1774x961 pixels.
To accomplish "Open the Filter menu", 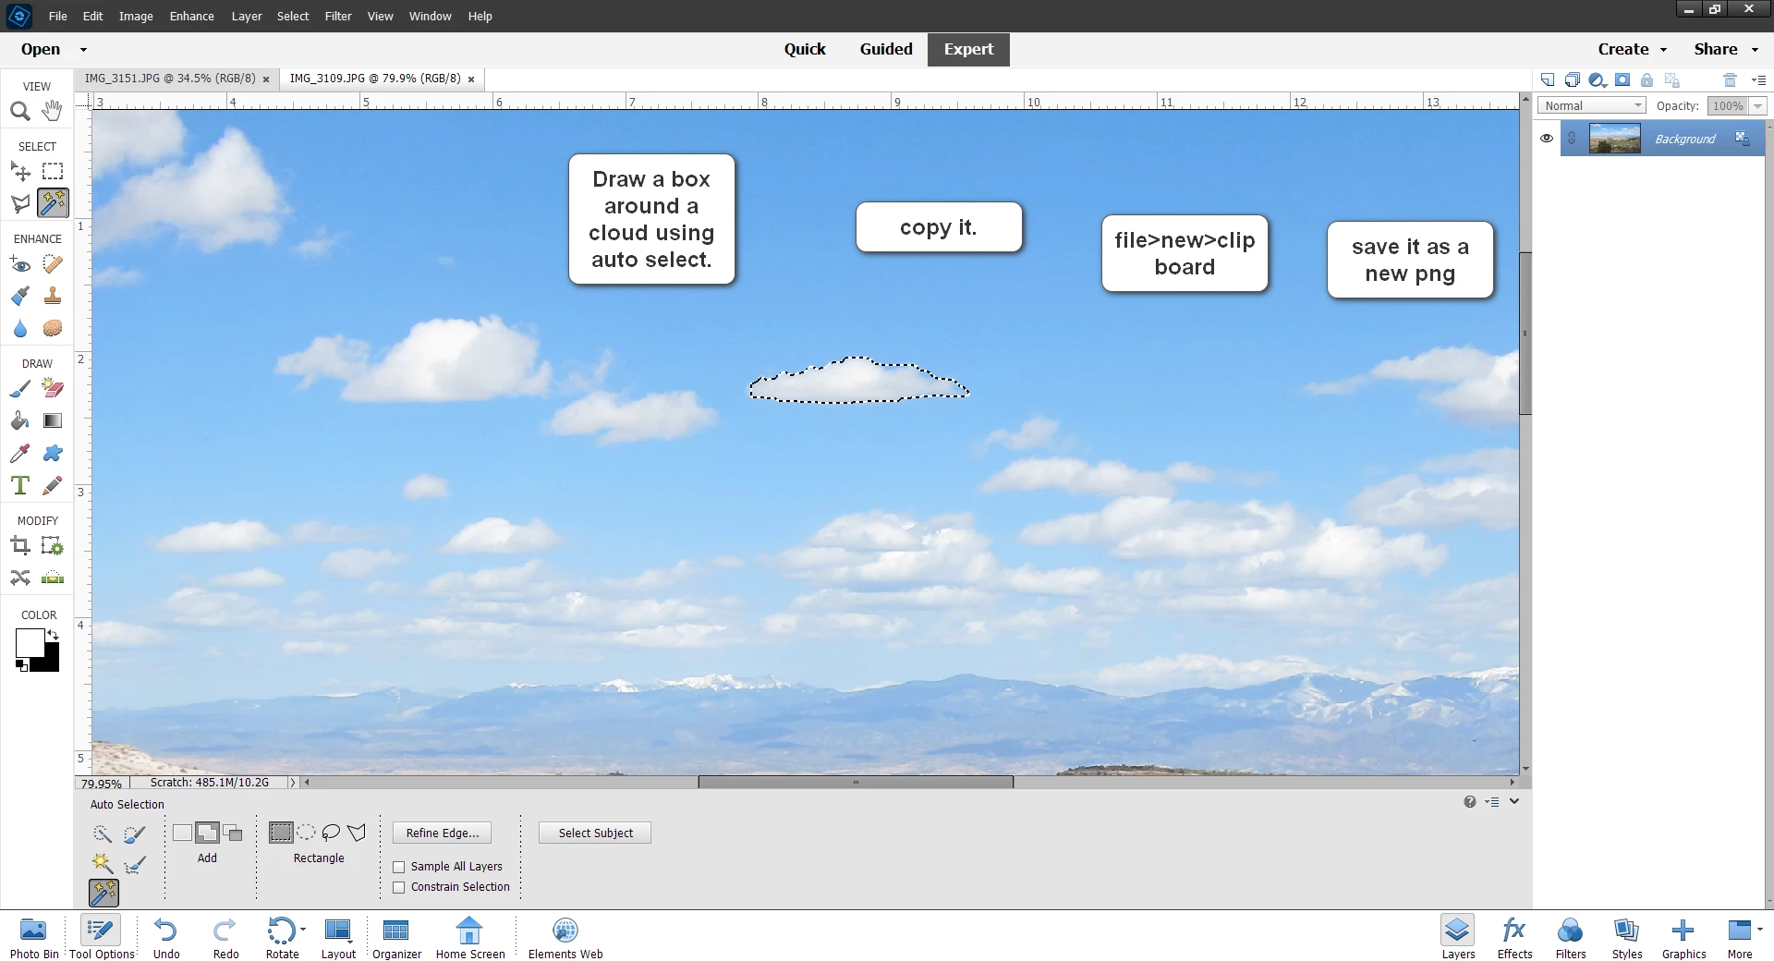I will click(x=338, y=16).
